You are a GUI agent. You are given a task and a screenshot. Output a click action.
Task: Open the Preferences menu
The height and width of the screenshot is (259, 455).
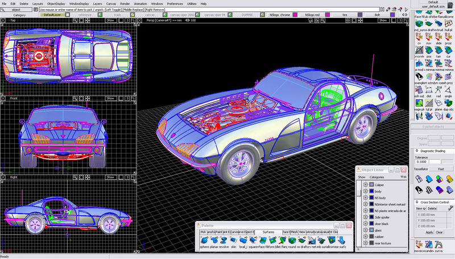tap(175, 4)
